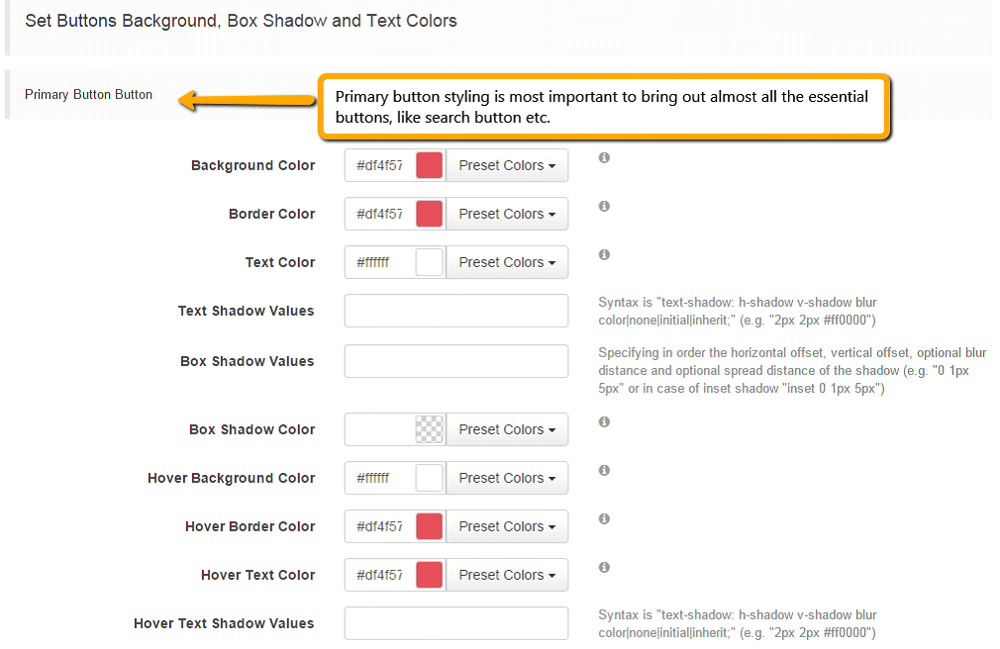Expand Preset Colors for Hover Text Color
This screenshot has width=1000, height=649.
pyautogui.click(x=507, y=575)
